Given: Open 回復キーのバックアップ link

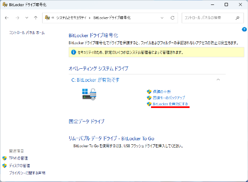Looking at the screenshot, I should coord(169,98).
